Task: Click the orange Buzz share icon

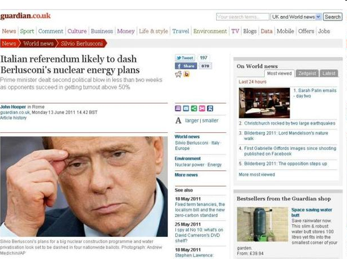Action: click(187, 74)
